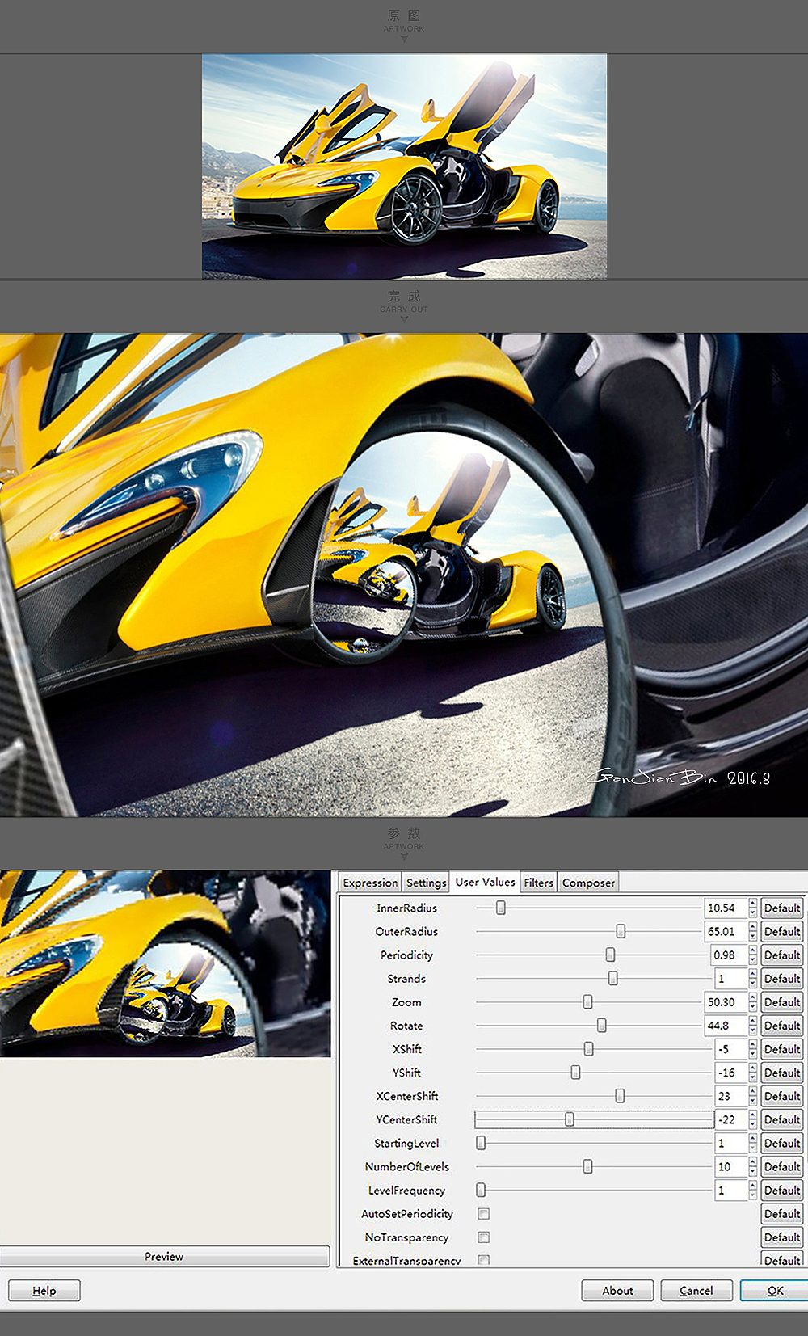Click the YShift spinner arrows
The image size is (808, 1336).
753,1073
